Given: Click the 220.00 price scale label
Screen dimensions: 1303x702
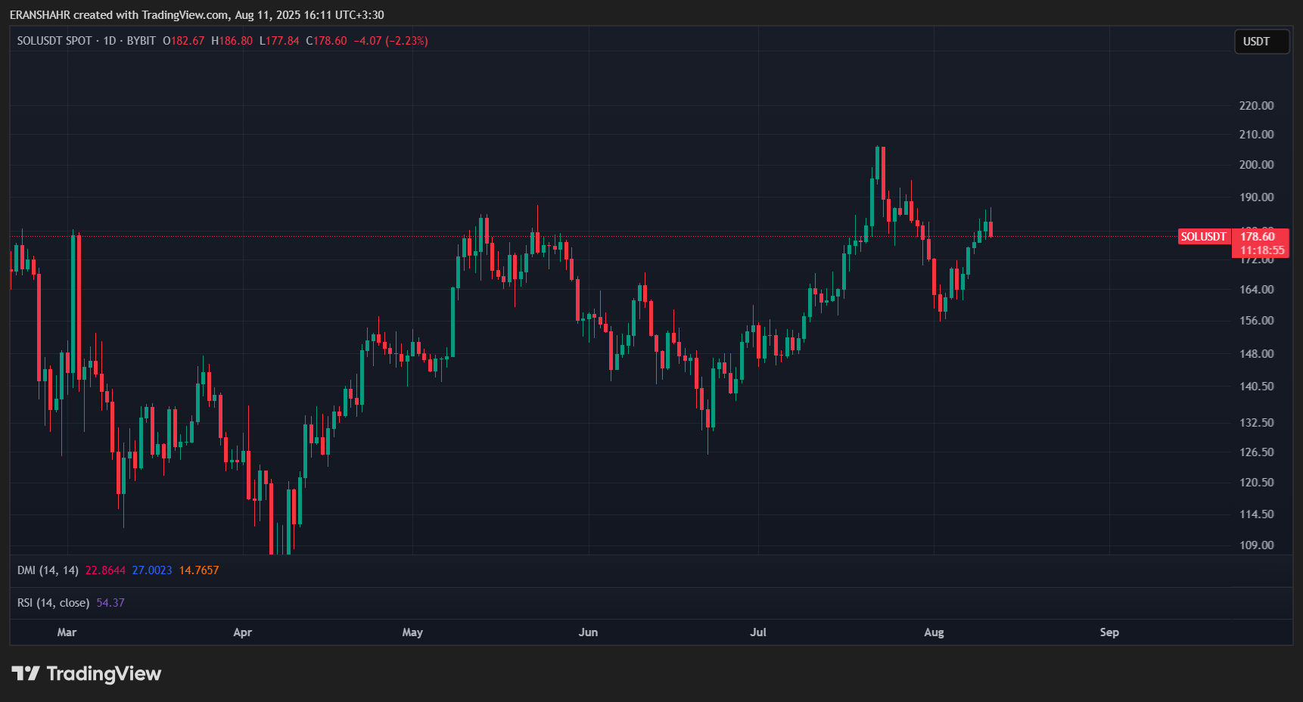Looking at the screenshot, I should point(1256,106).
